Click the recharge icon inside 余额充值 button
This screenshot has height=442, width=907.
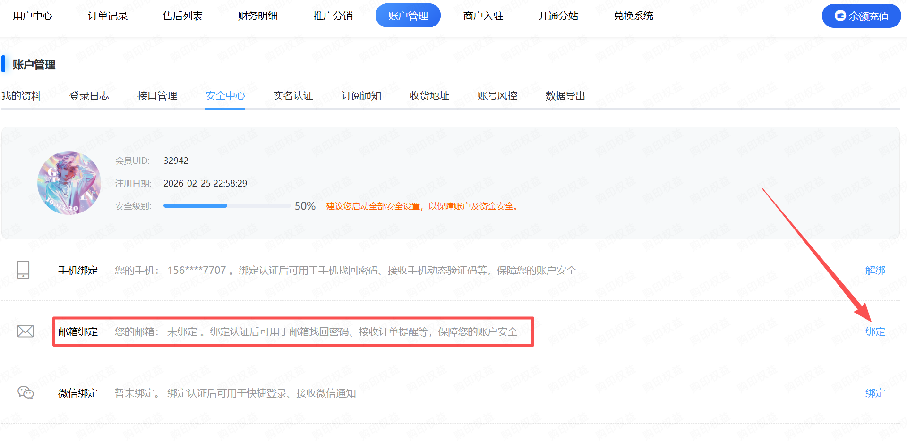pos(840,15)
